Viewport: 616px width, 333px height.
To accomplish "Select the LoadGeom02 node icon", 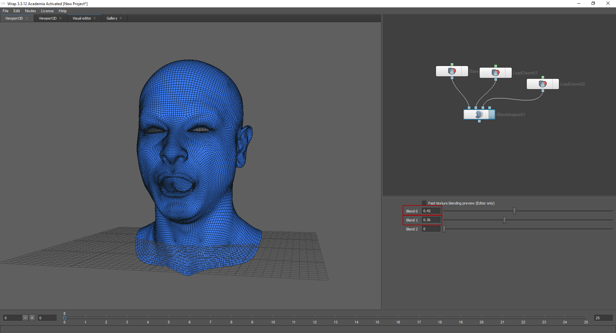I will pyautogui.click(x=543, y=84).
